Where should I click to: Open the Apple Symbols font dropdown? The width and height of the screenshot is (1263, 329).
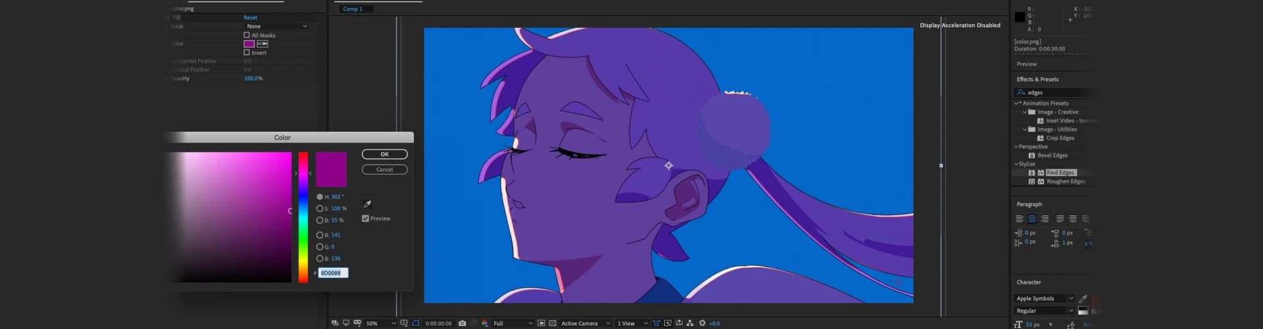coord(1045,299)
